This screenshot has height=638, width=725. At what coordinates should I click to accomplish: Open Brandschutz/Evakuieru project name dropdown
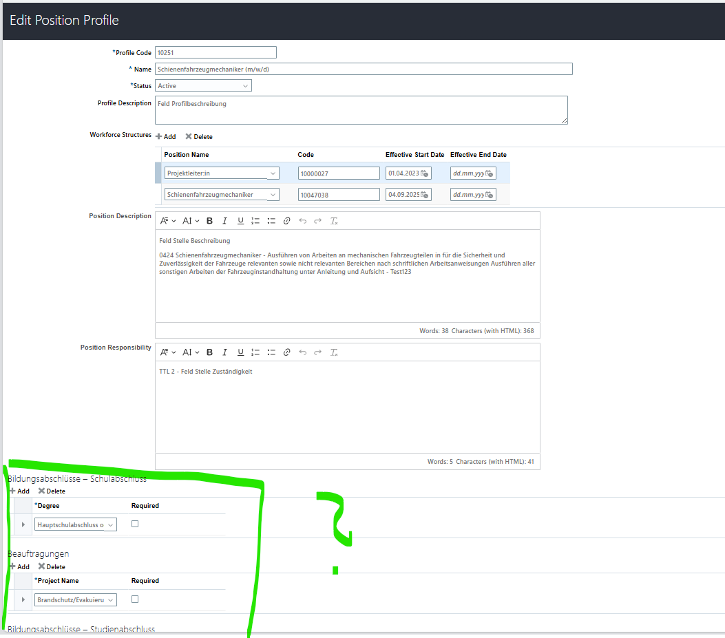(76, 599)
